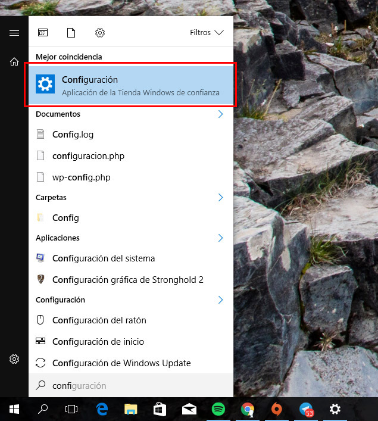
Task: Click the blue Configuración gear app icon
Action: [45, 84]
